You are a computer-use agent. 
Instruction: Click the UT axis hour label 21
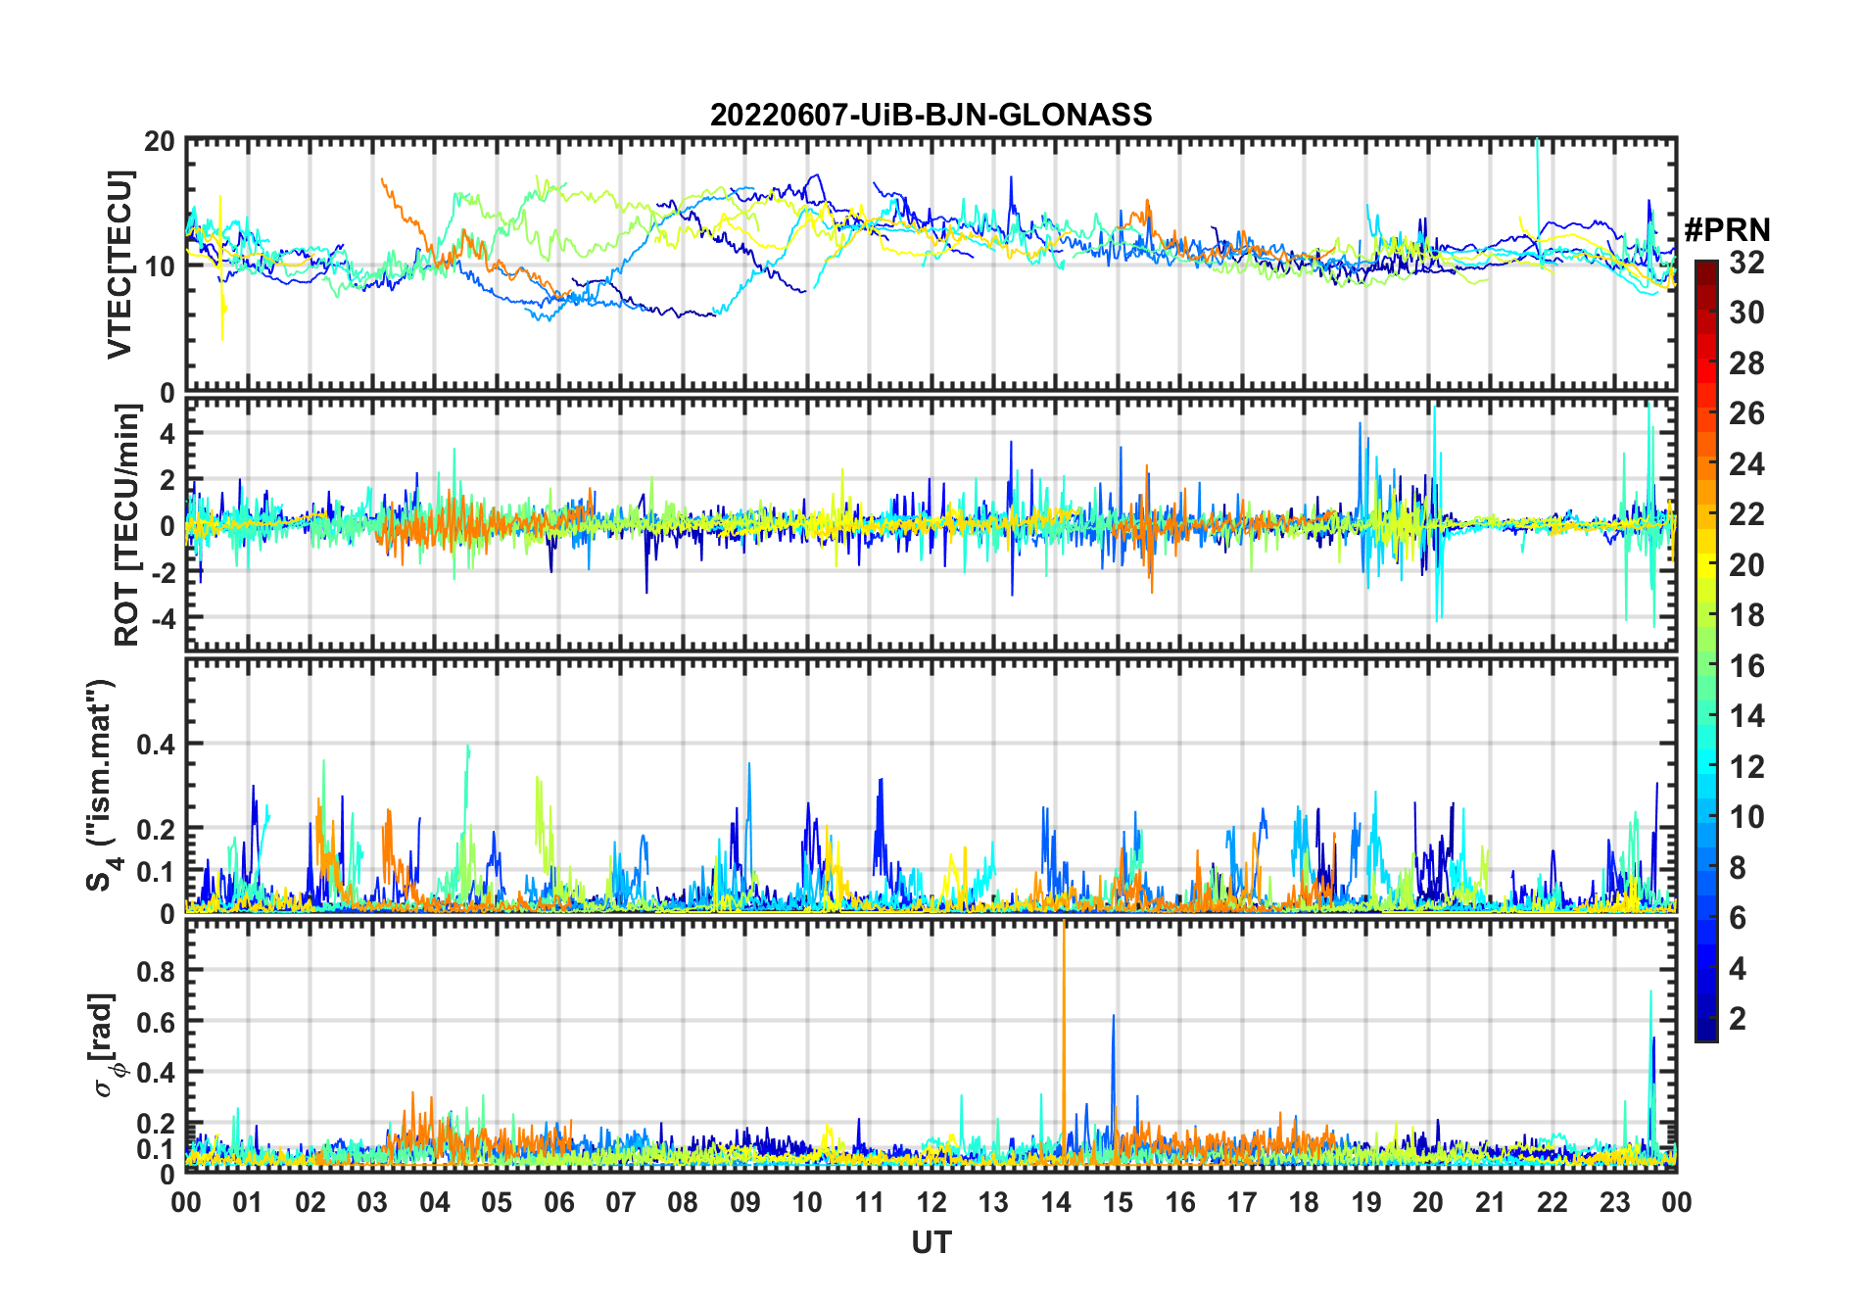1491,1202
